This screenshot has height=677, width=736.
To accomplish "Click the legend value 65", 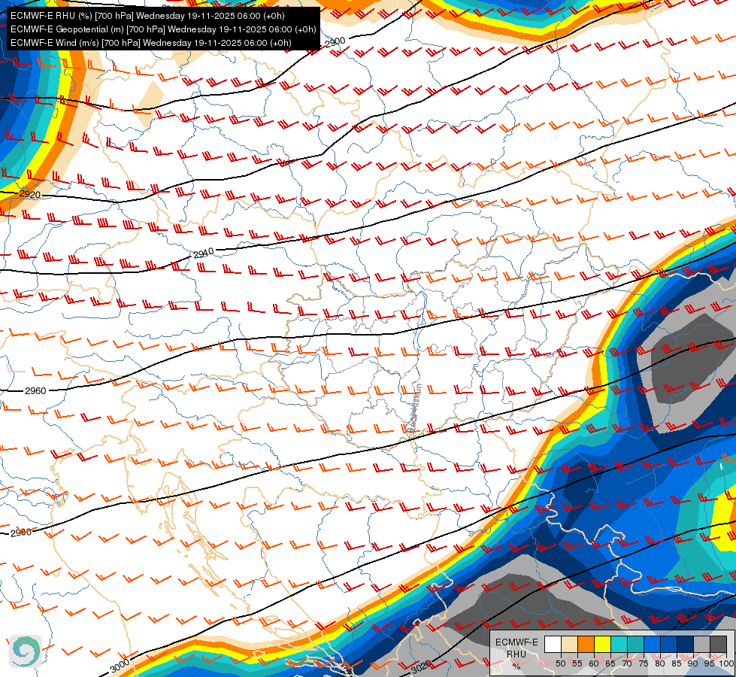I will (610, 663).
